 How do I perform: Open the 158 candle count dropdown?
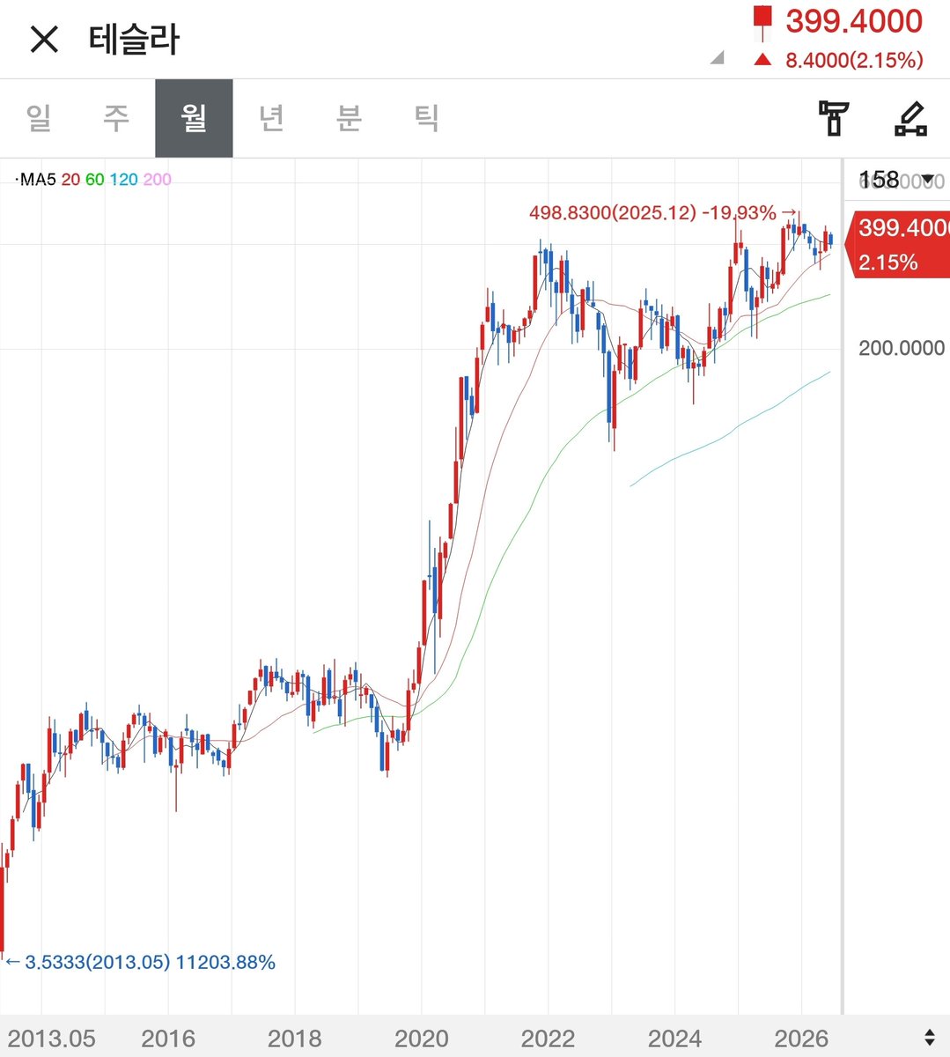896,180
